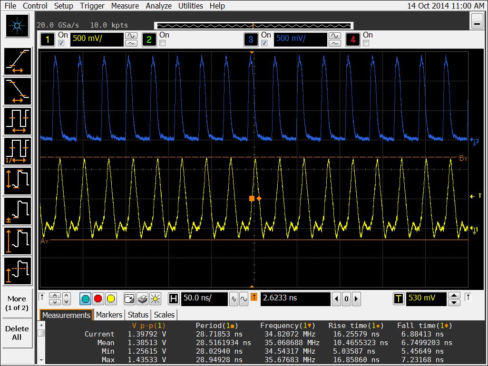Disable the Channel 1 On checkbox
The height and width of the screenshot is (366, 488).
61,43
